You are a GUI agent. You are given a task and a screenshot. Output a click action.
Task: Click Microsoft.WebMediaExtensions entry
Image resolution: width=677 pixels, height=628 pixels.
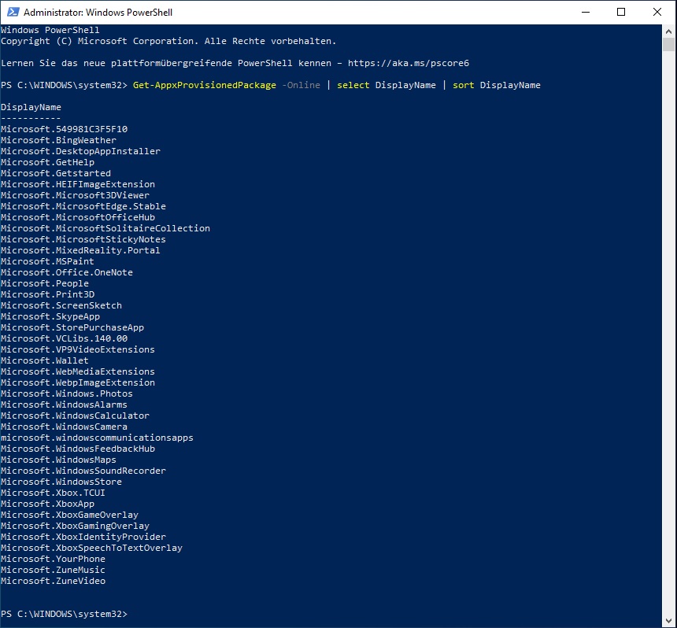pyautogui.click(x=78, y=371)
